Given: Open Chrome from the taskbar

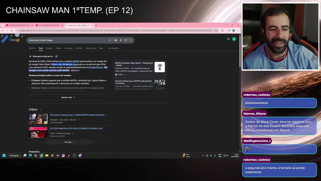Looking at the screenshot, I should (41, 156).
